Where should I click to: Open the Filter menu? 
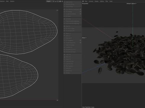tap(107, 1)
